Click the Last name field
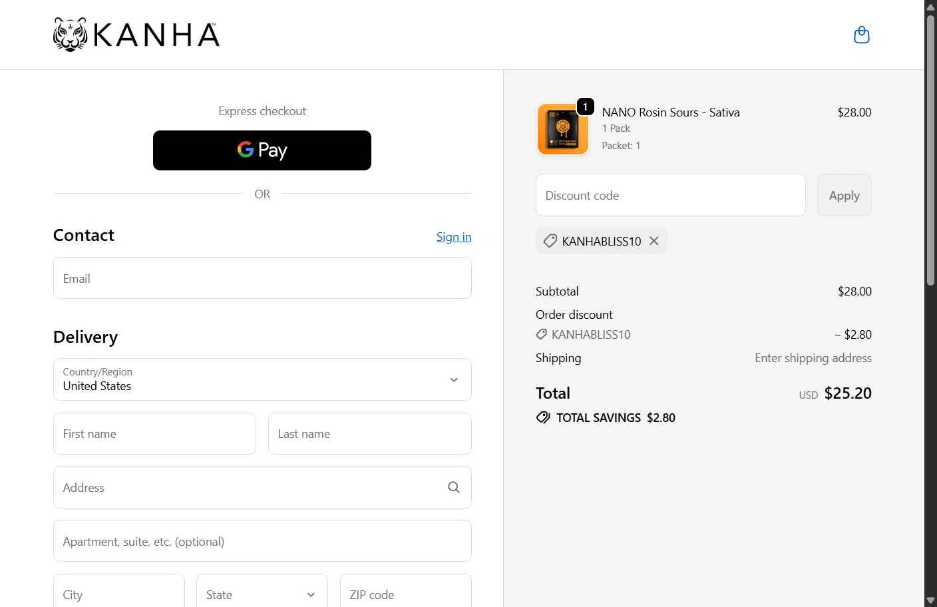 point(370,434)
